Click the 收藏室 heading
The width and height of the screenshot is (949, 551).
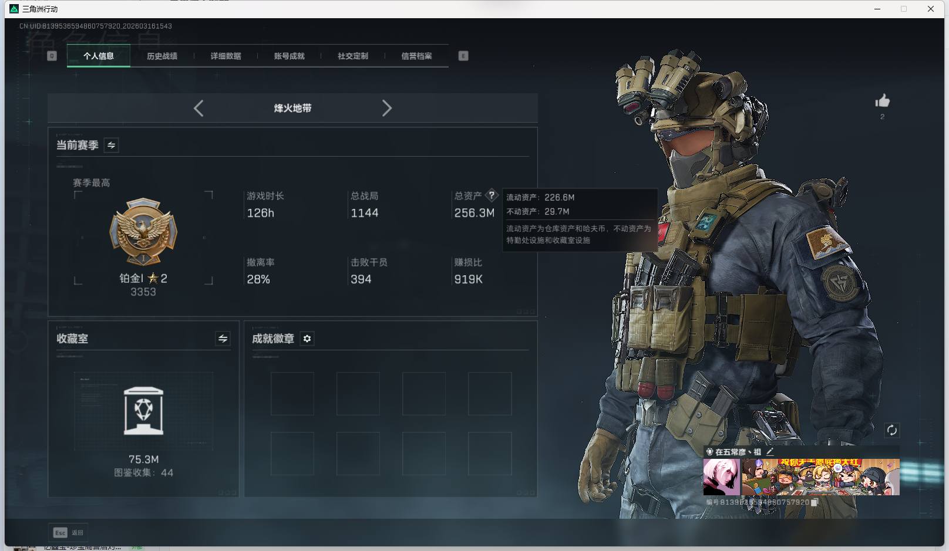click(x=72, y=339)
